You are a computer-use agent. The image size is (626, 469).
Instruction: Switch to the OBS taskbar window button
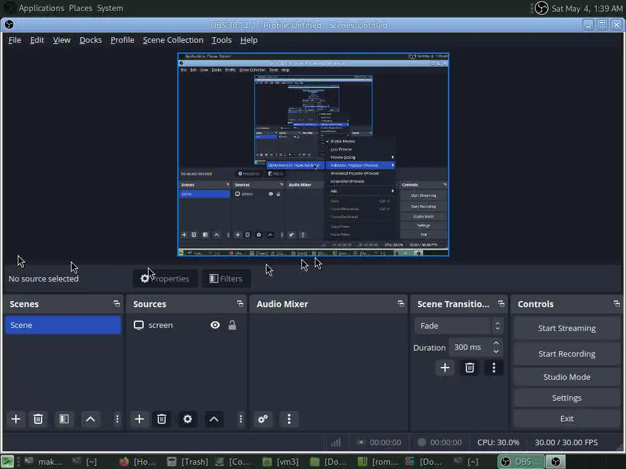tap(520, 462)
